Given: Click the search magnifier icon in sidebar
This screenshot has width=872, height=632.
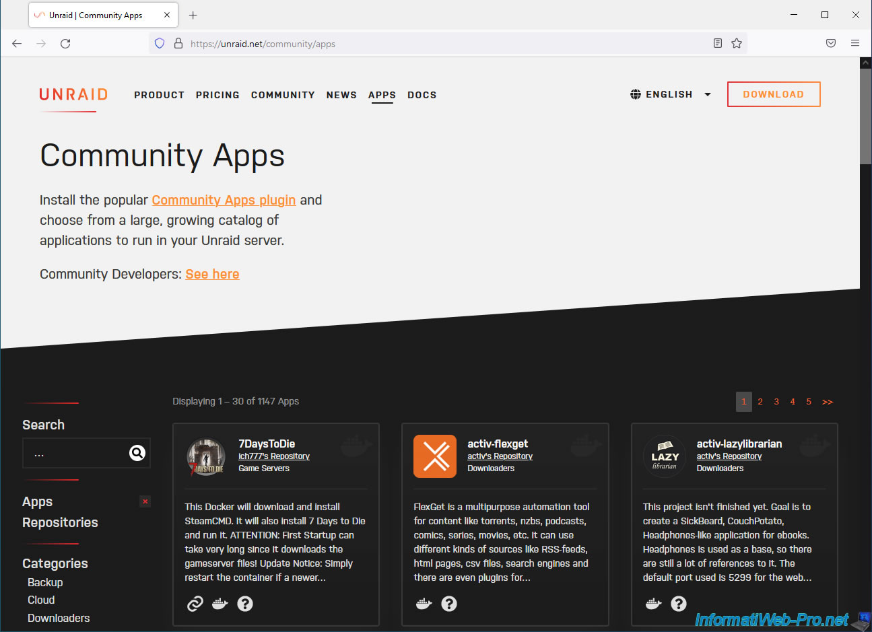Looking at the screenshot, I should coord(137,453).
